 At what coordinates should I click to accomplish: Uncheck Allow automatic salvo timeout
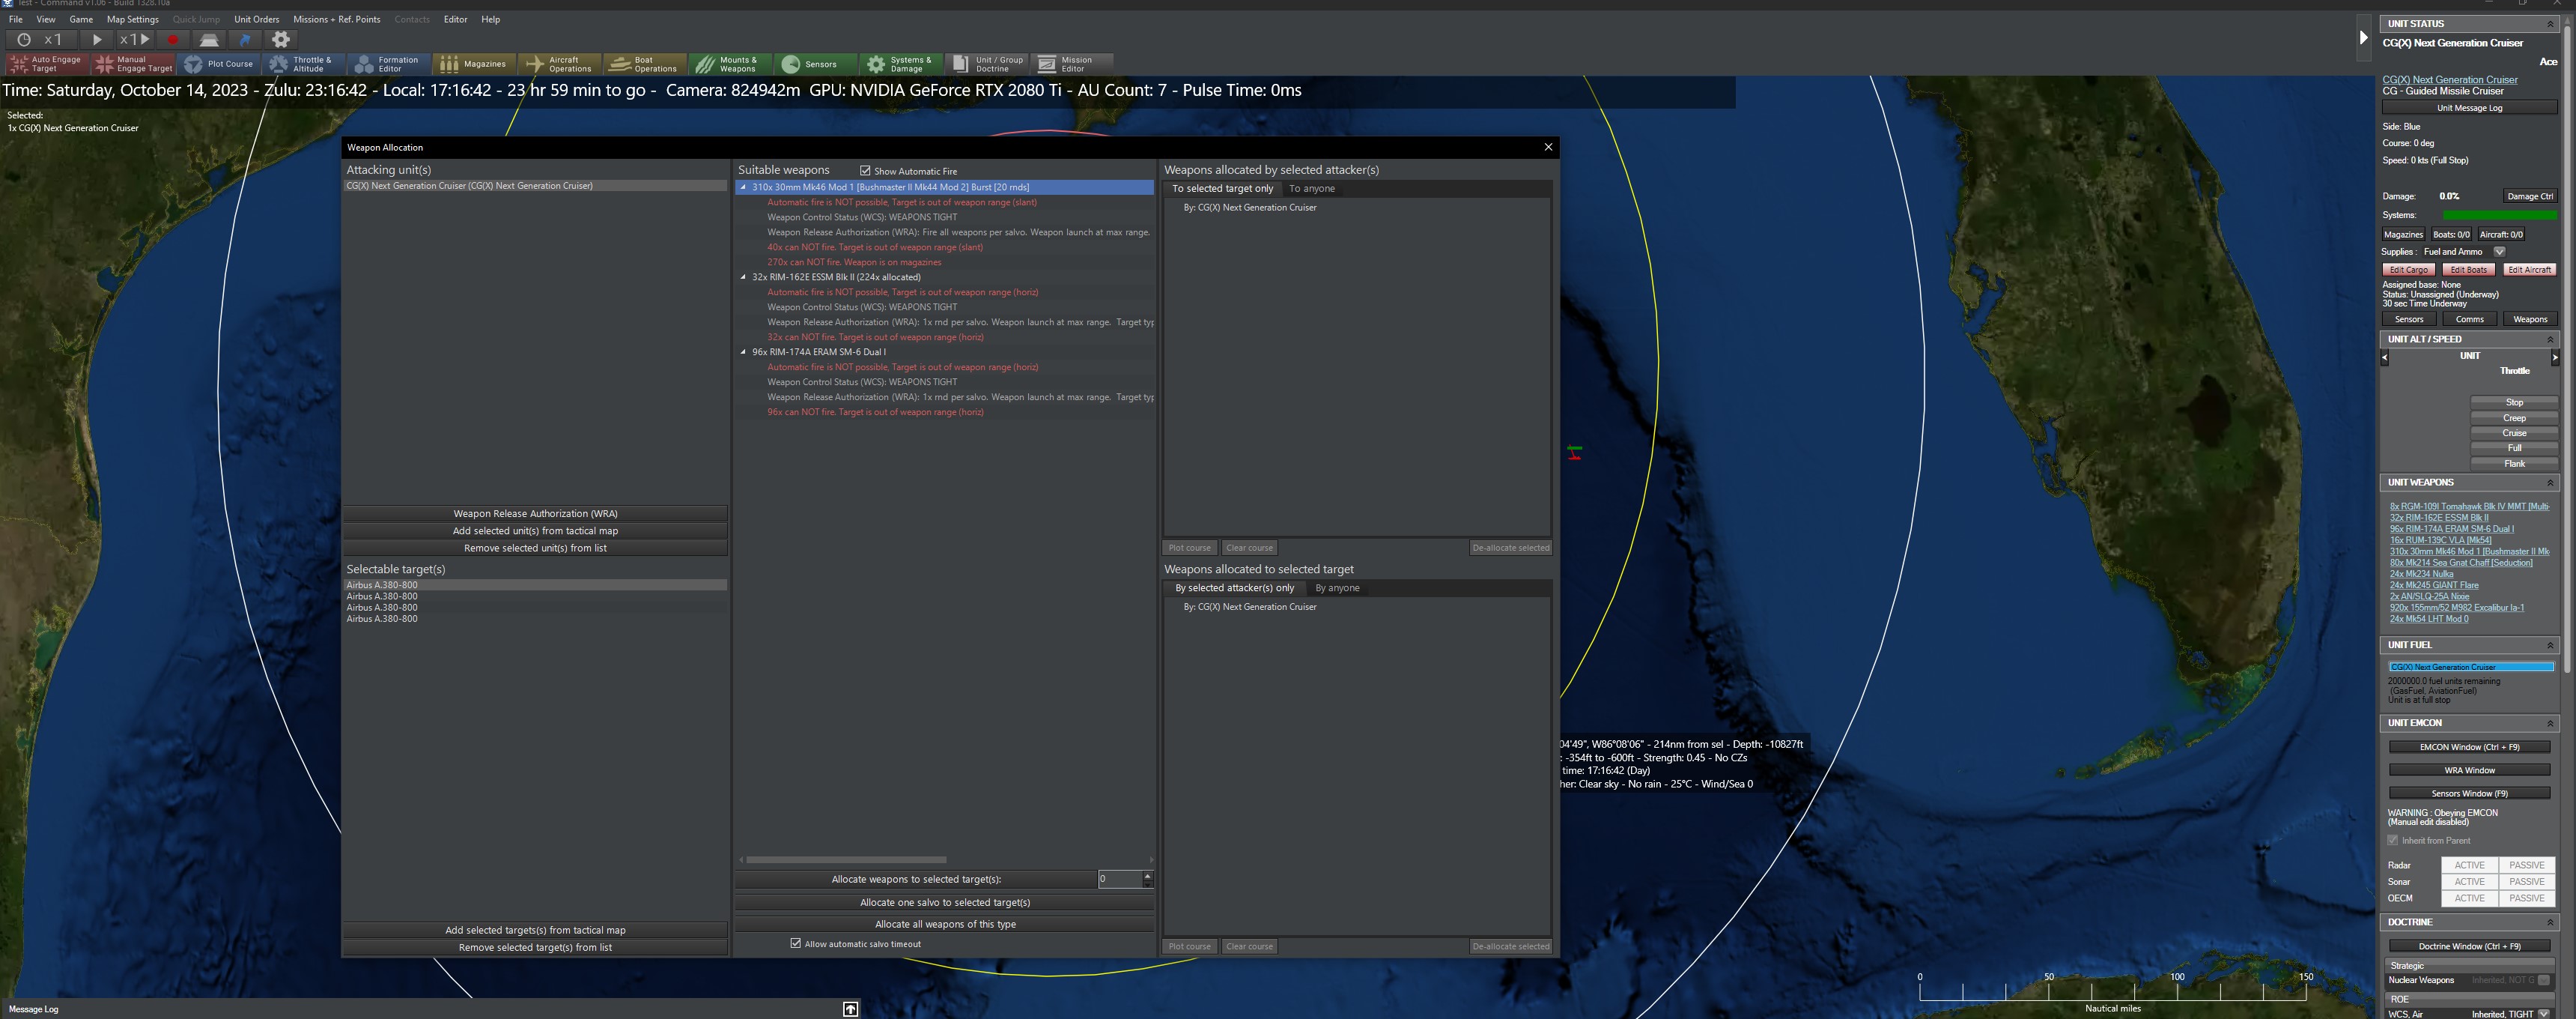(796, 944)
